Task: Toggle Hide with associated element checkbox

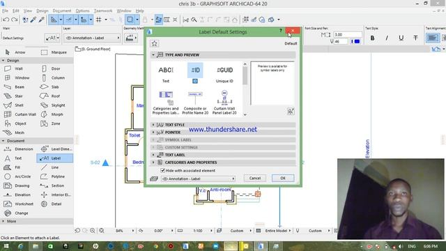Action: [162, 170]
